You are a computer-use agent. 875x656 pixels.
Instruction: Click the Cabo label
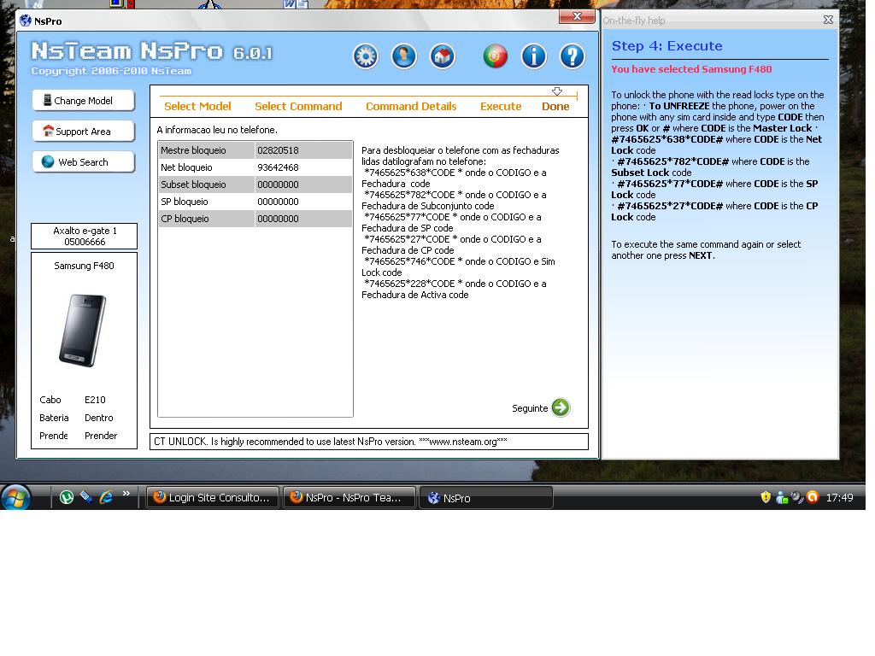pos(50,400)
